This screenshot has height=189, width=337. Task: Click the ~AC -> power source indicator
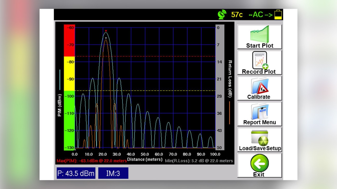(x=261, y=15)
